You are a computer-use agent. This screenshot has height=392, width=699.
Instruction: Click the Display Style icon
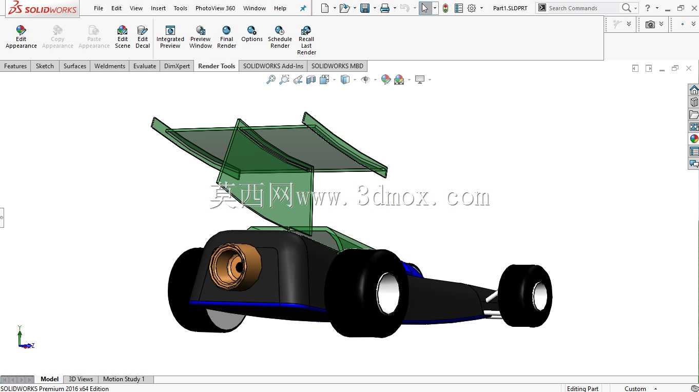tap(345, 80)
